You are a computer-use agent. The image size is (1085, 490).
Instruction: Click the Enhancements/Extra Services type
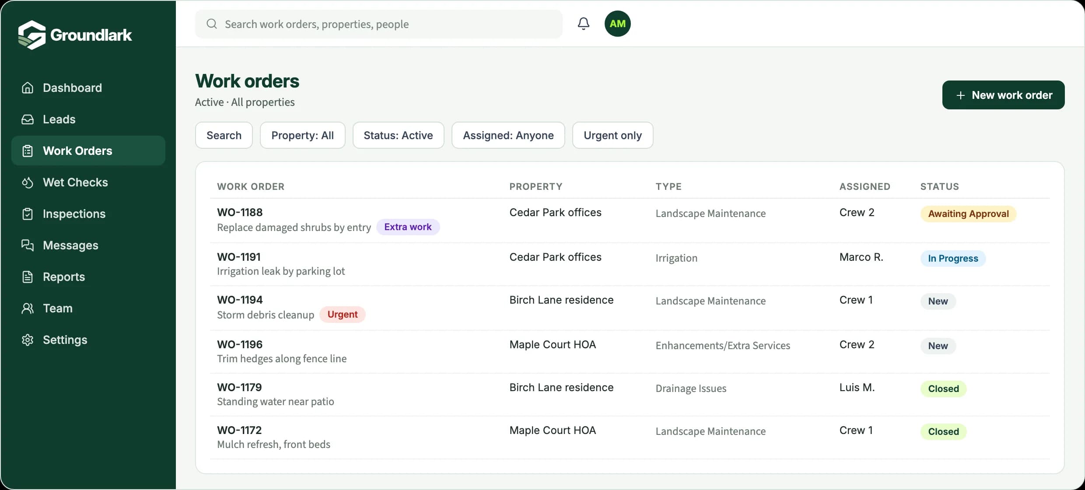(x=723, y=346)
